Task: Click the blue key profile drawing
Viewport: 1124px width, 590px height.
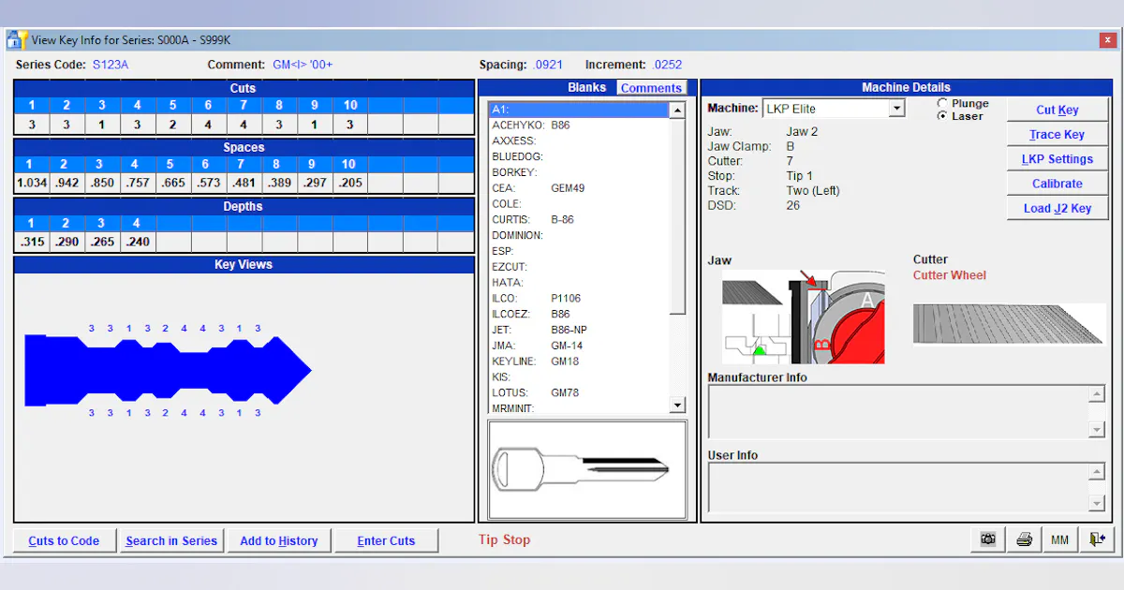Action: (x=168, y=370)
